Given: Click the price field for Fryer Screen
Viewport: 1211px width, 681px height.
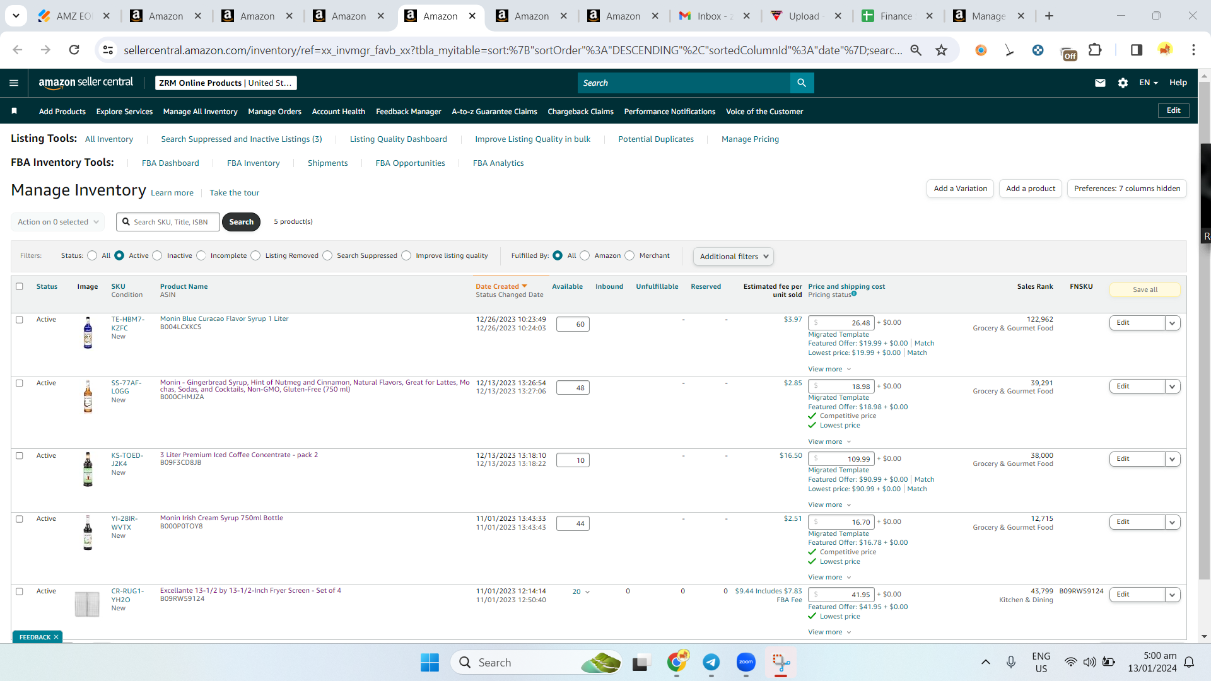Looking at the screenshot, I should point(841,595).
